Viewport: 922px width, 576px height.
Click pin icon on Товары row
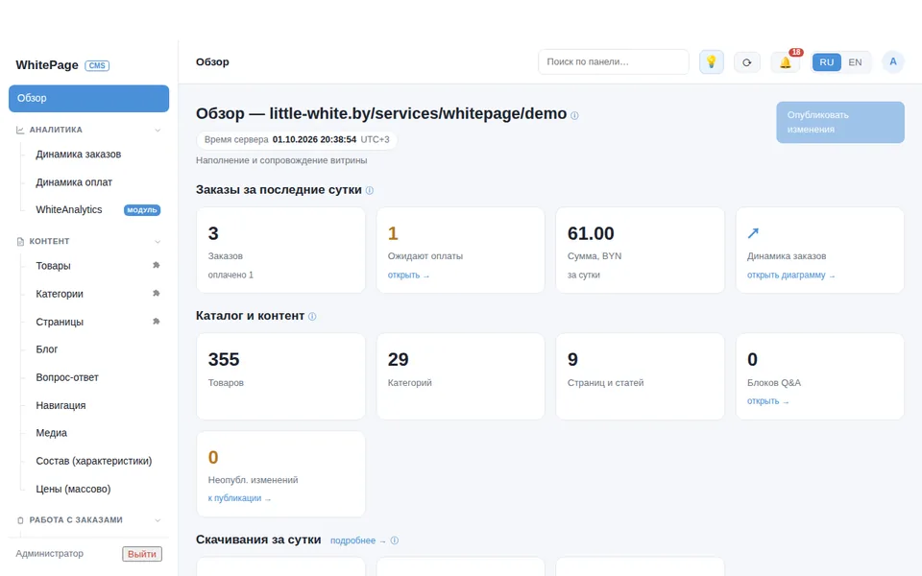click(156, 265)
